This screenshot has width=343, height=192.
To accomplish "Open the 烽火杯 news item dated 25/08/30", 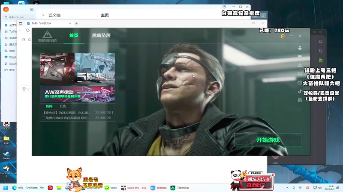I will (x=78, y=113).
